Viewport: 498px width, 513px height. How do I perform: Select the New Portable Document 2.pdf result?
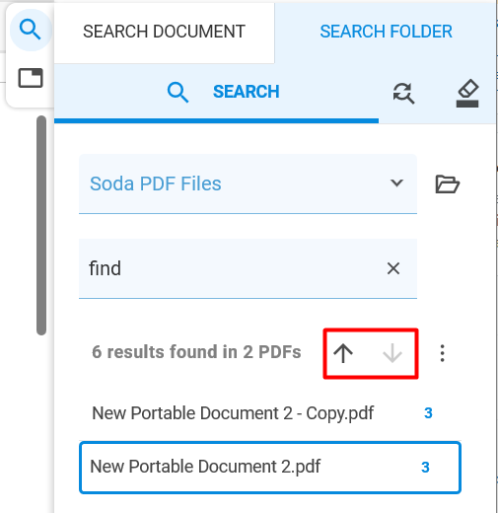click(270, 467)
